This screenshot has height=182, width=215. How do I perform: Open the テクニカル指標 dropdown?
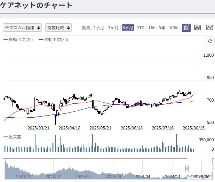tap(22, 27)
